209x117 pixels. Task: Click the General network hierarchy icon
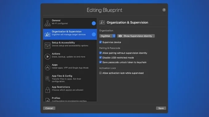point(47,23)
